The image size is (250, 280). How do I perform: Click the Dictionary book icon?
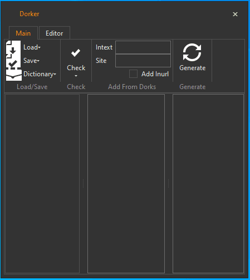tap(14, 74)
